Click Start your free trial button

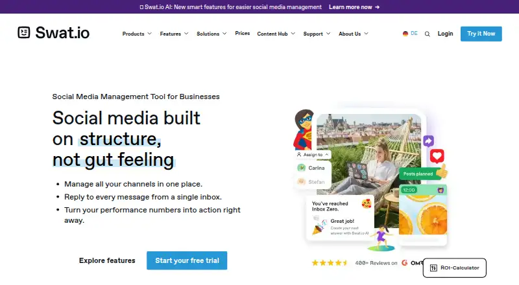[x=187, y=260]
